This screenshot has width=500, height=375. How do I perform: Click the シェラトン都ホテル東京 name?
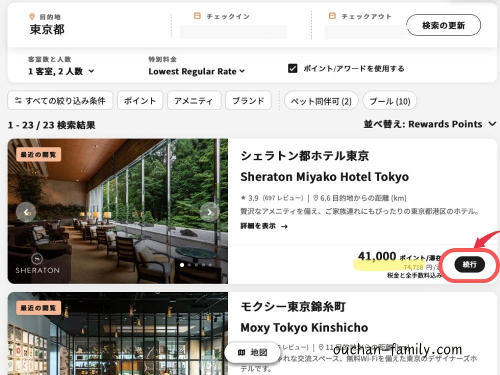point(304,156)
